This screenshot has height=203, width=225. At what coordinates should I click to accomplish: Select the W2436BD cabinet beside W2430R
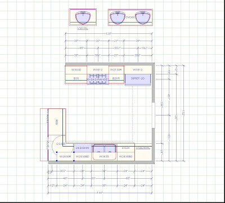coord(83,157)
